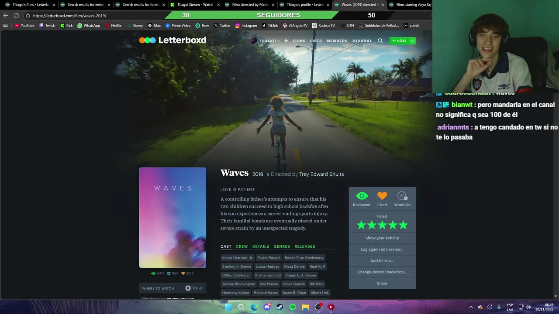Select the CAST tab
559x314 pixels.
(x=226, y=246)
